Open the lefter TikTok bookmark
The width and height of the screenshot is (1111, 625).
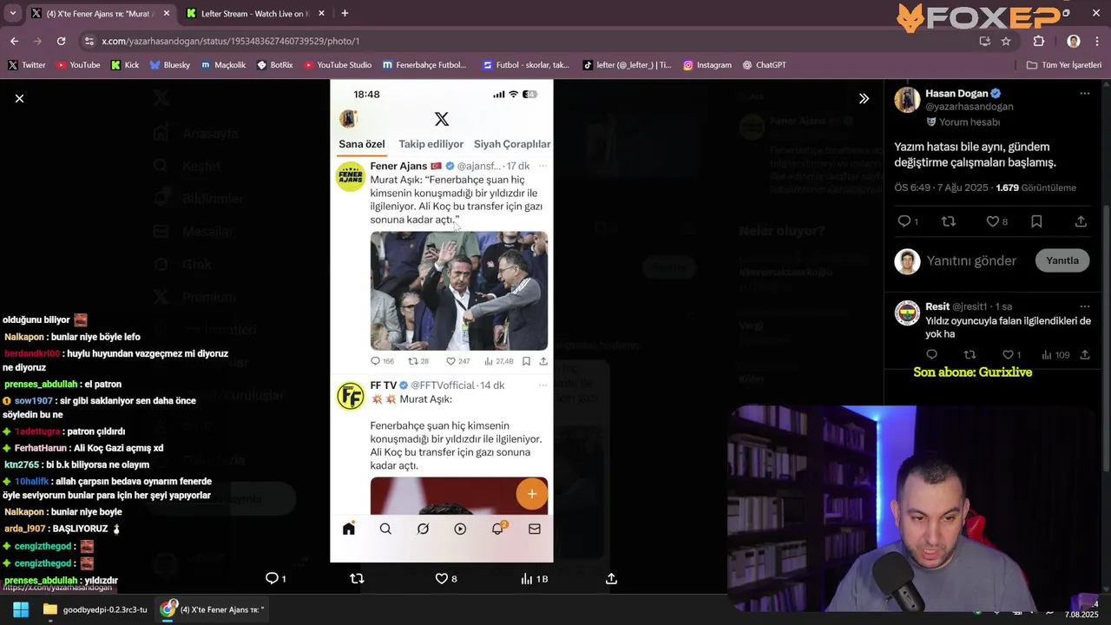[627, 65]
